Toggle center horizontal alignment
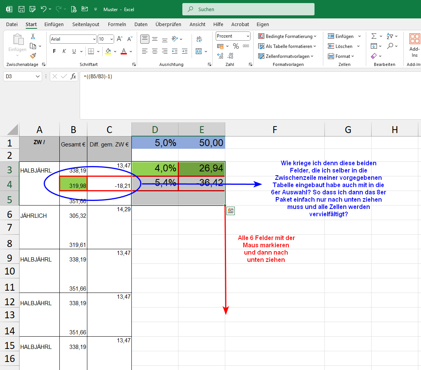 tap(155, 51)
